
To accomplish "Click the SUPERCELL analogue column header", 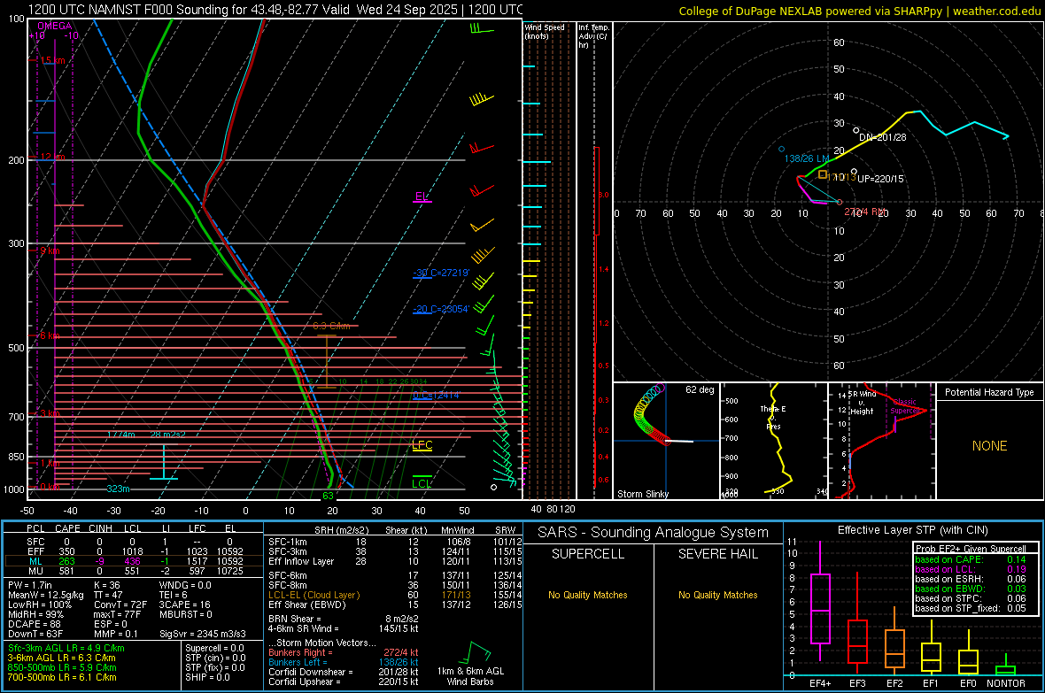I will (x=588, y=554).
